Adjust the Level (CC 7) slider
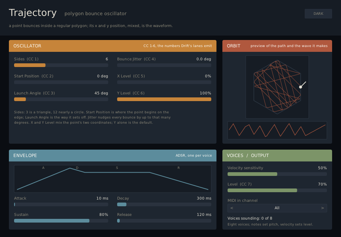Image resolution: width=341 pixels, height=237 pixels. pyautogui.click(x=277, y=190)
